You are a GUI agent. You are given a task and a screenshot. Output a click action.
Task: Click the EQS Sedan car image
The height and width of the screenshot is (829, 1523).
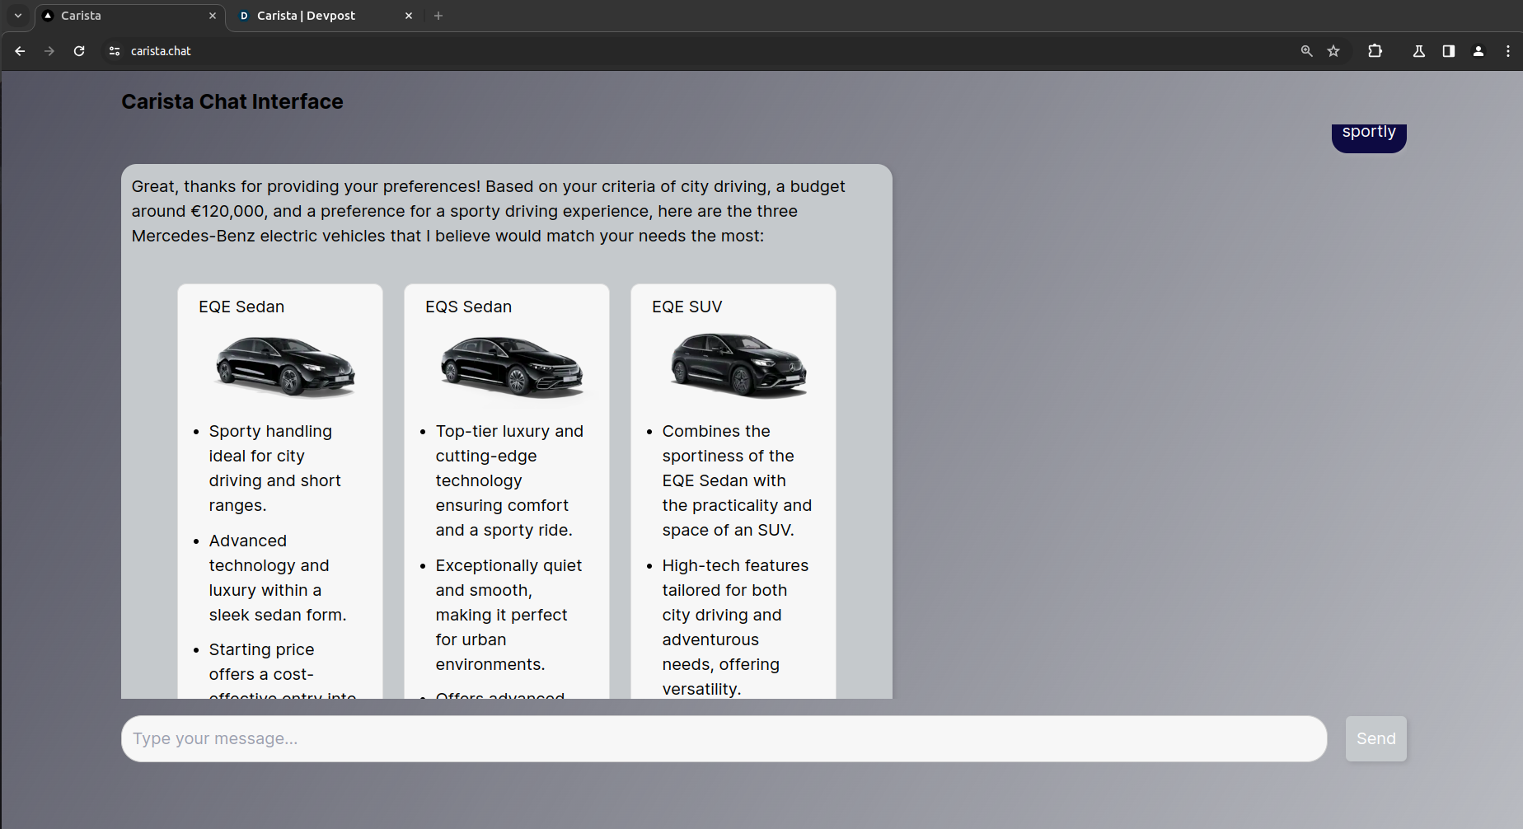click(512, 367)
